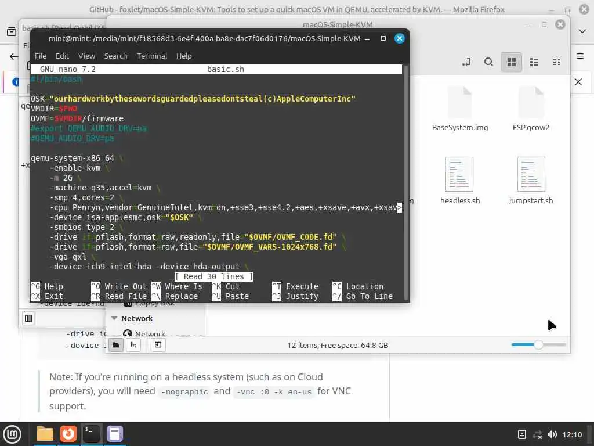Screen dimensions: 594x446
Task: Click the Firefox back arrow
Action: 14,56
